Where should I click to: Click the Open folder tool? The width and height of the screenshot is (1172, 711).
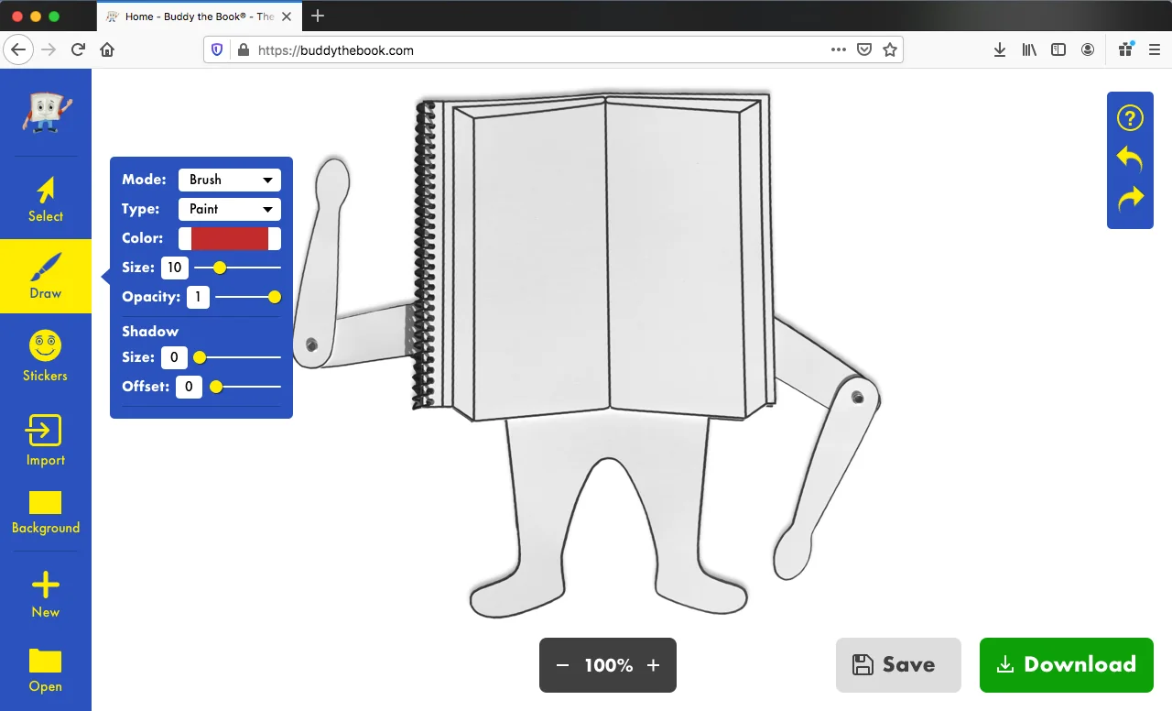[46, 672]
